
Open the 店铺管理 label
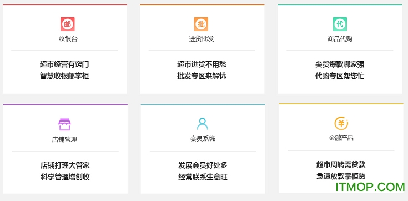click(x=64, y=139)
